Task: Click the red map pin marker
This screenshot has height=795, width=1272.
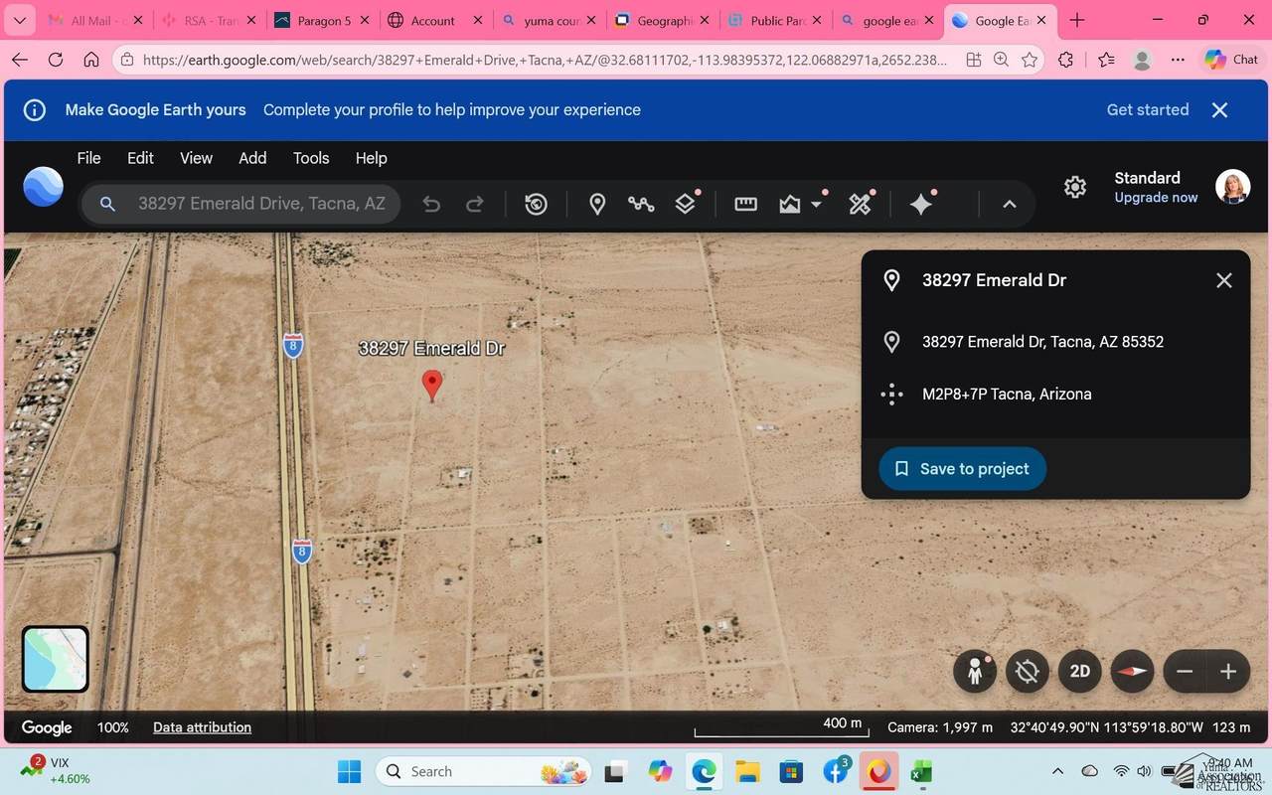Action: tap(432, 386)
